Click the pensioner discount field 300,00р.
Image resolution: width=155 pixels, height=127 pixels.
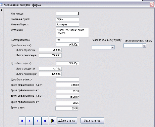click(50, 55)
